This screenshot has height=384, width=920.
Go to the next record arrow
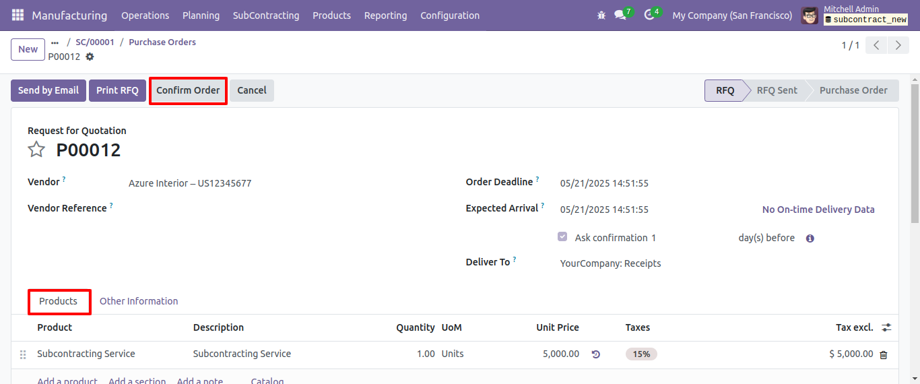pos(898,45)
